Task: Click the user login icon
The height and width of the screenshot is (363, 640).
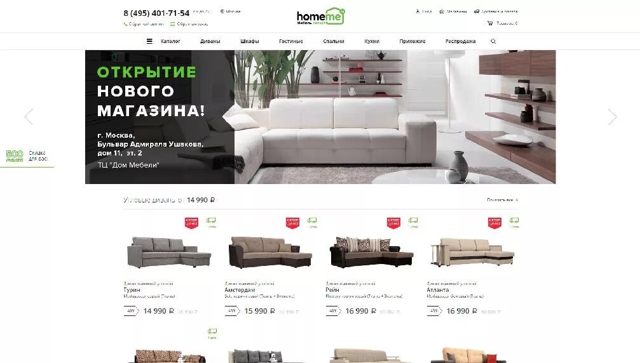Action: 418,11
